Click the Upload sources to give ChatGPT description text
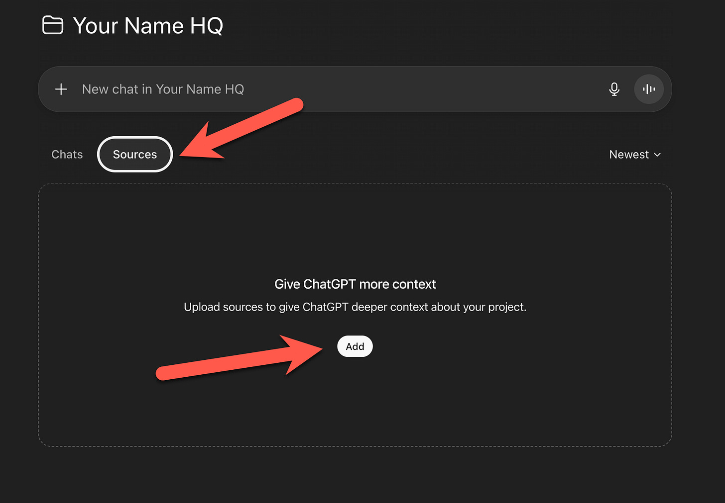Screen dimensions: 725x503 (x=355, y=307)
